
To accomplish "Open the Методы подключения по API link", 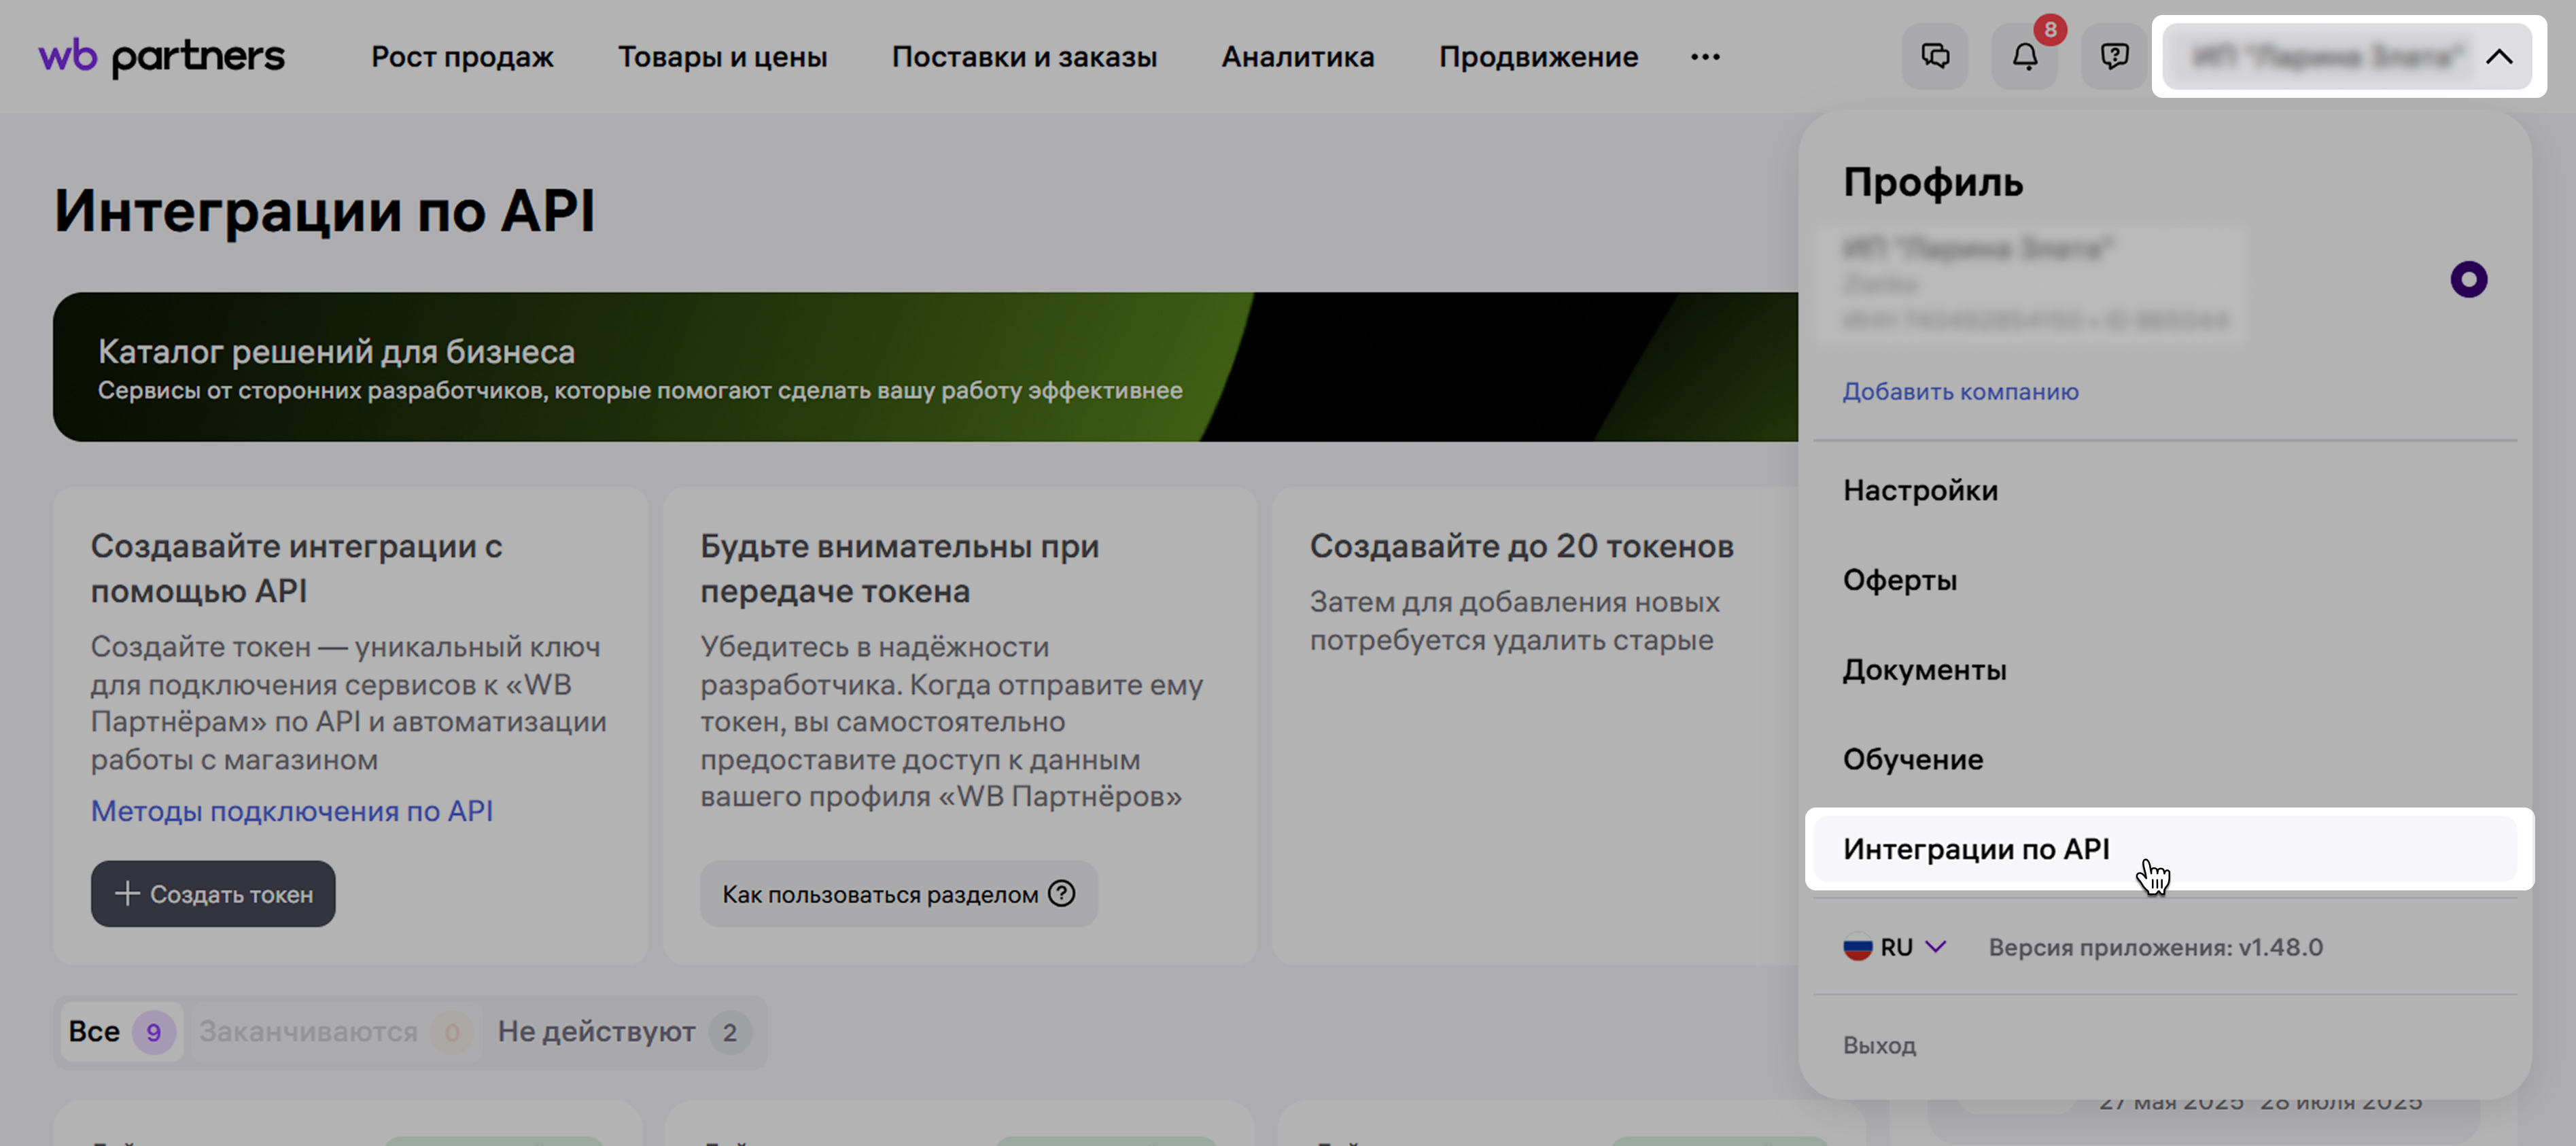I will point(292,811).
